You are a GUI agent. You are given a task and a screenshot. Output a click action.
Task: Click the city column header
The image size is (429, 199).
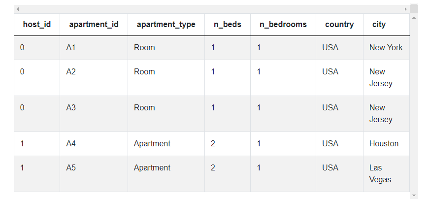pyautogui.click(x=379, y=25)
